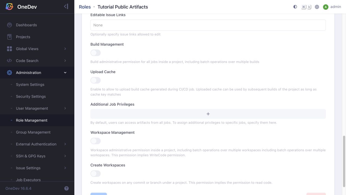Go to the Roles breadcrumb link
This screenshot has width=346, height=195.
[x=85, y=7]
